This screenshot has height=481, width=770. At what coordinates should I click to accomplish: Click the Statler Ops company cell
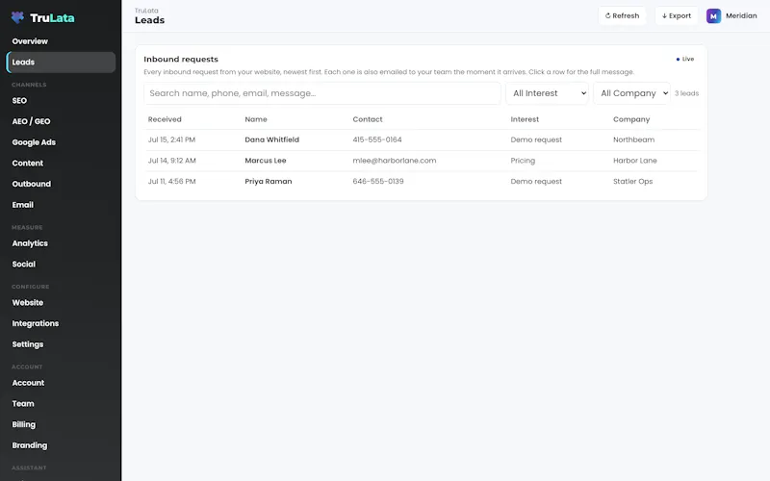(632, 181)
